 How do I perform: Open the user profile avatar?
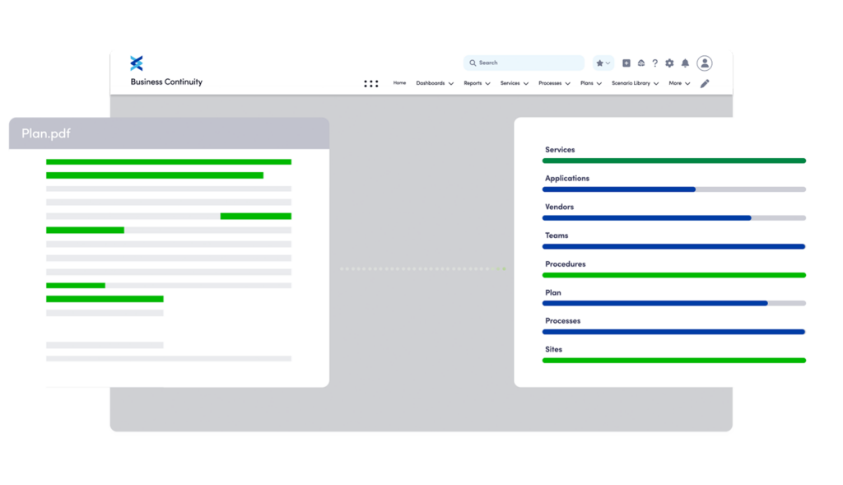tap(705, 63)
